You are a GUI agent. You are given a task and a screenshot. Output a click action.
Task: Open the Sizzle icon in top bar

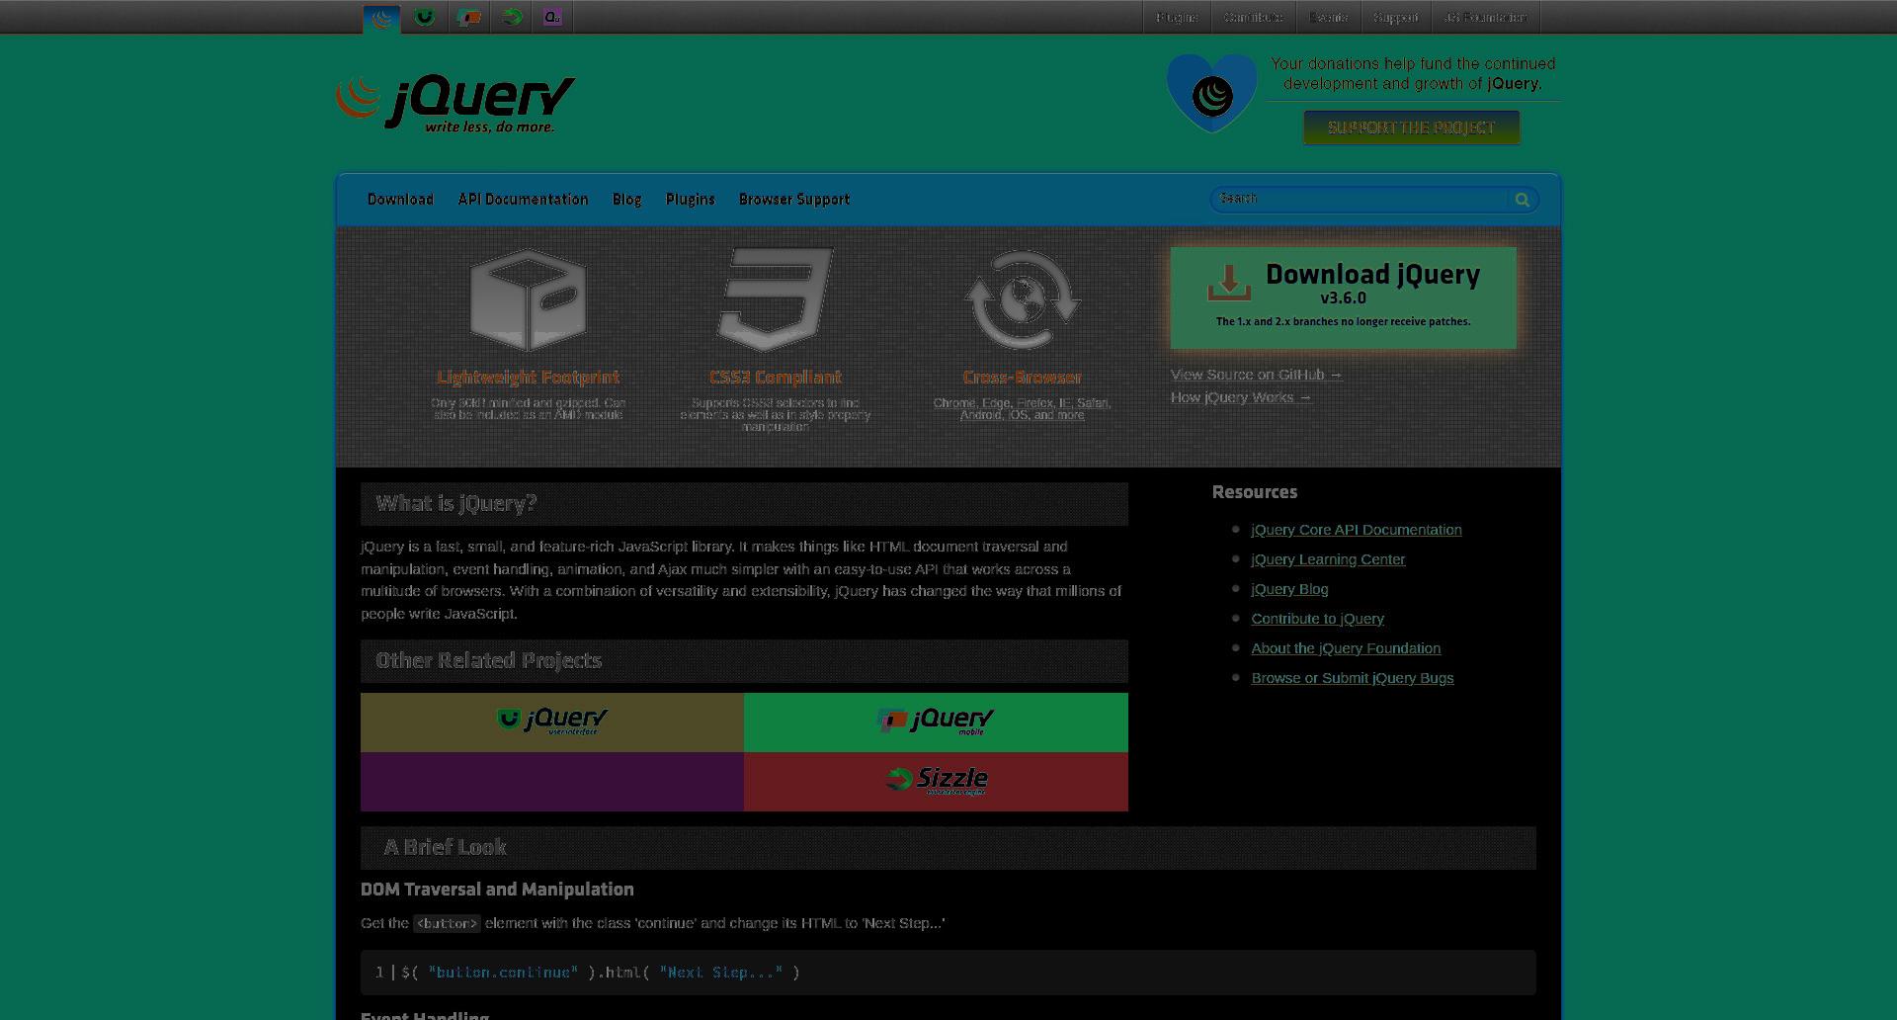(512, 18)
